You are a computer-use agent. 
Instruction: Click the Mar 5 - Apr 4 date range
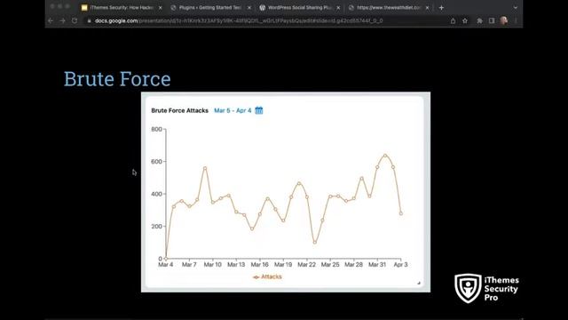coord(233,110)
